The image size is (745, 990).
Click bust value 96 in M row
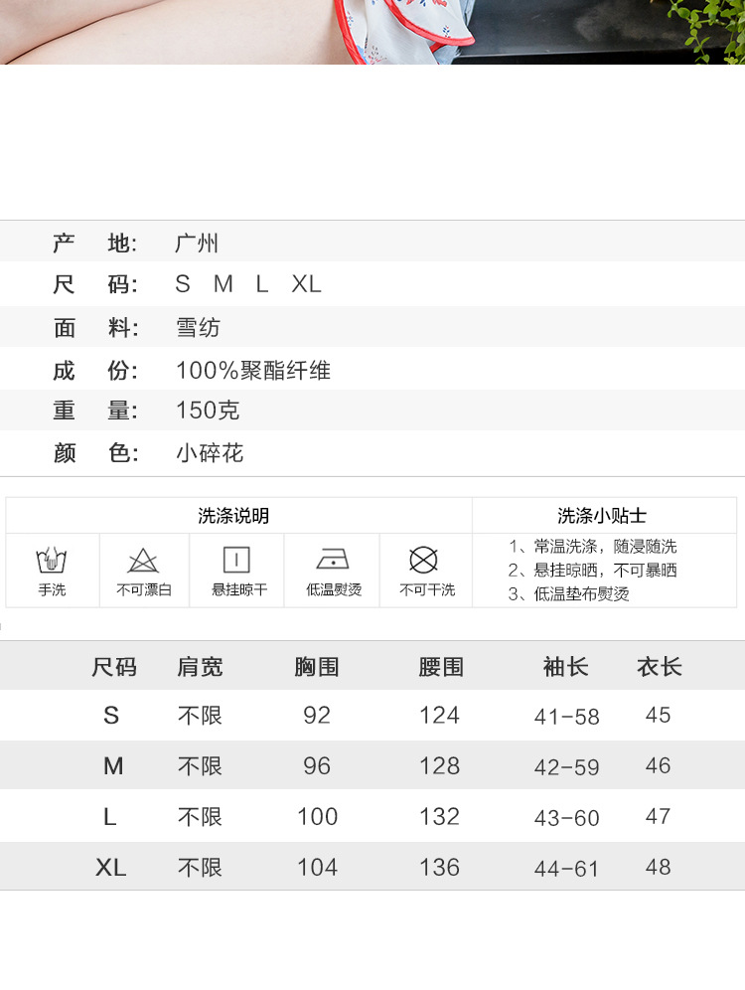coord(317,766)
